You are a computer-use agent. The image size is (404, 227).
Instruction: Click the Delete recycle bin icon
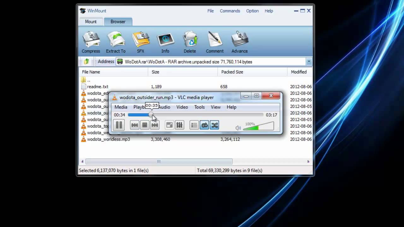(190, 40)
